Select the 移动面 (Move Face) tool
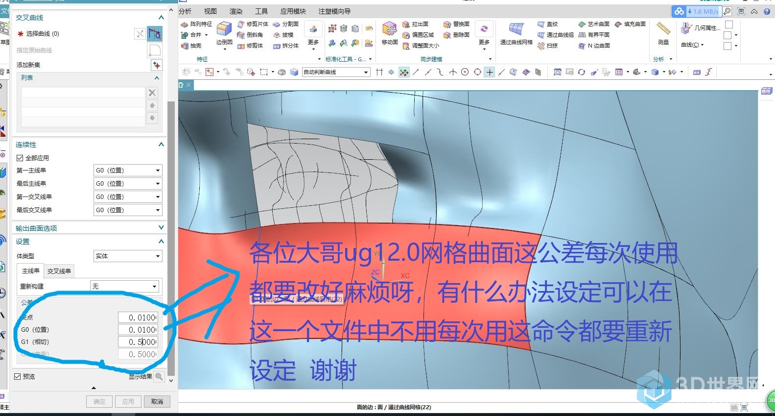Viewport: 775px width, 416px height. click(390, 34)
